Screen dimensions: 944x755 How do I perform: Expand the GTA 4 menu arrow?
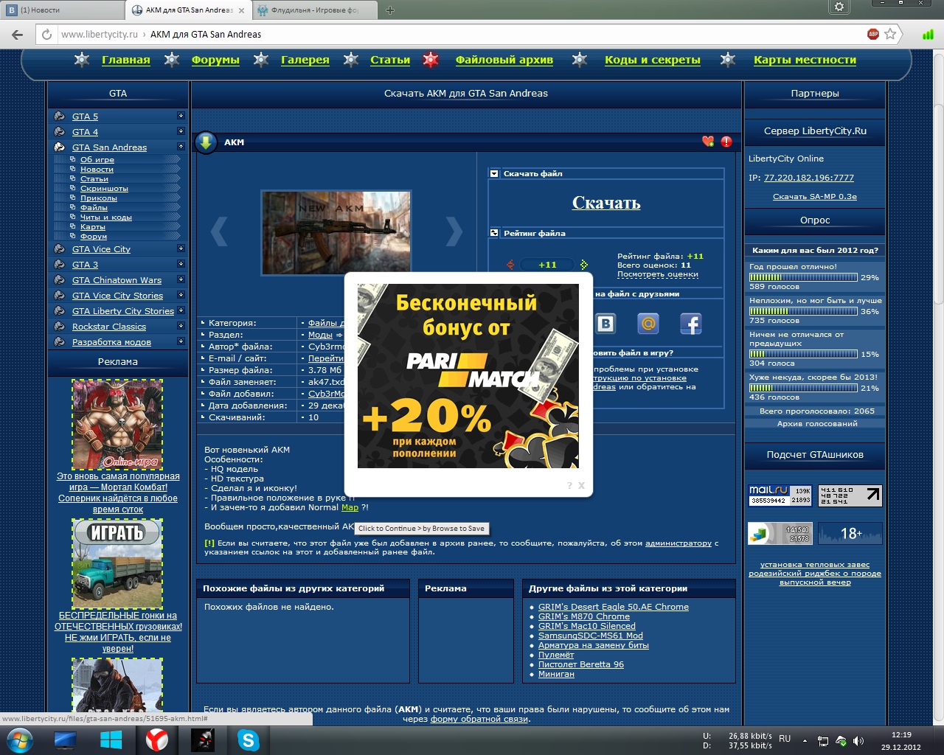click(181, 131)
